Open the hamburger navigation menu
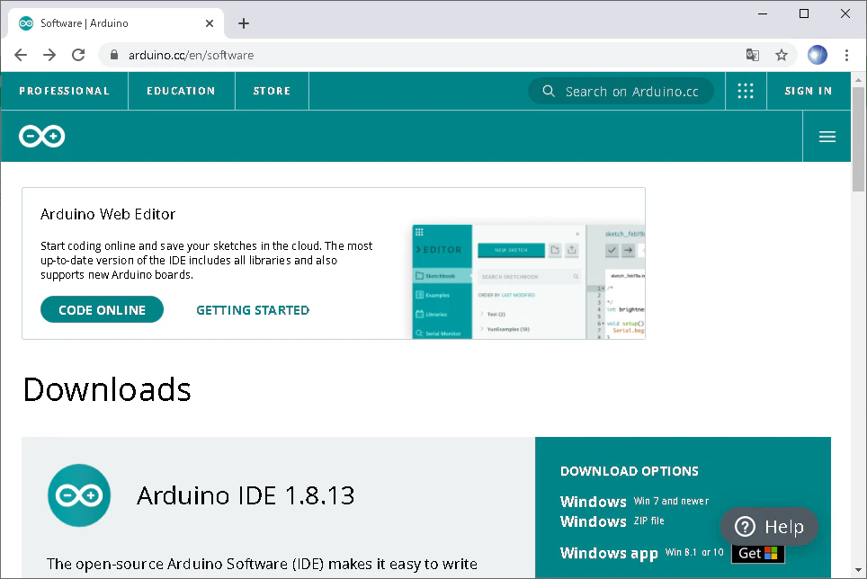 (x=827, y=137)
